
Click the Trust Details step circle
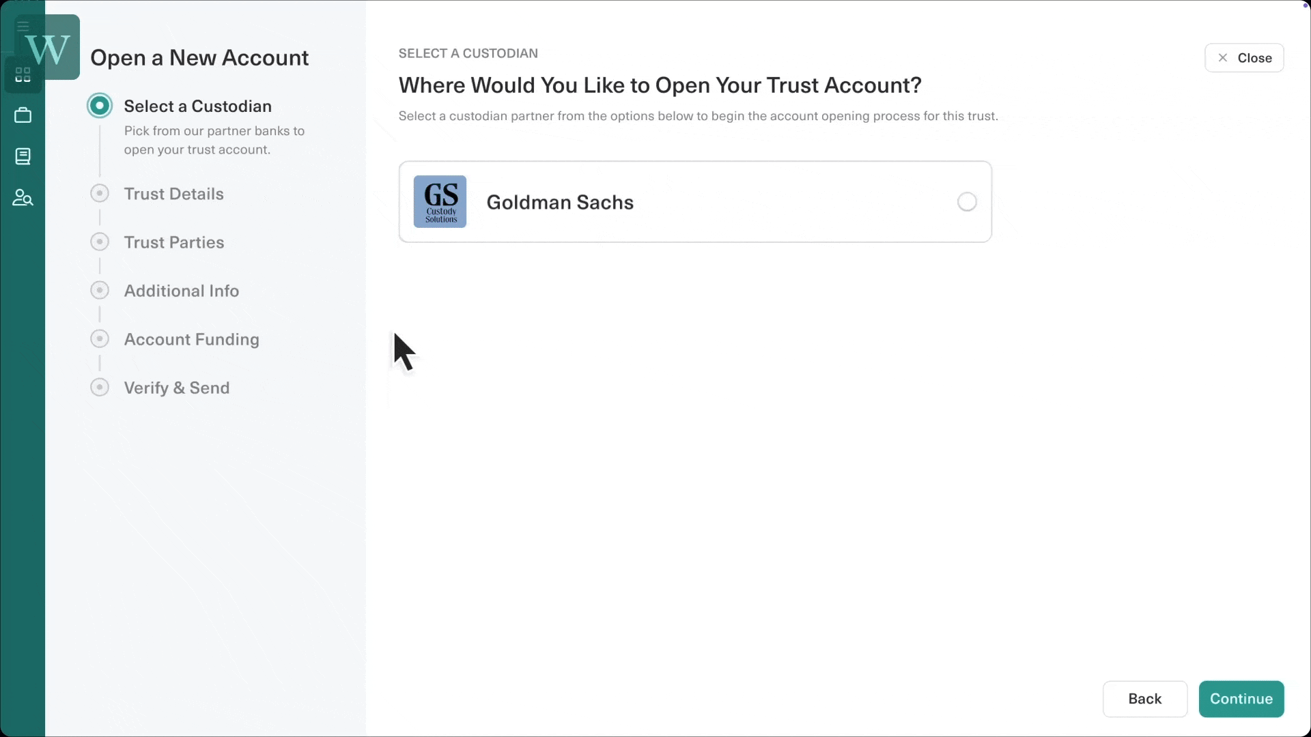(x=100, y=194)
